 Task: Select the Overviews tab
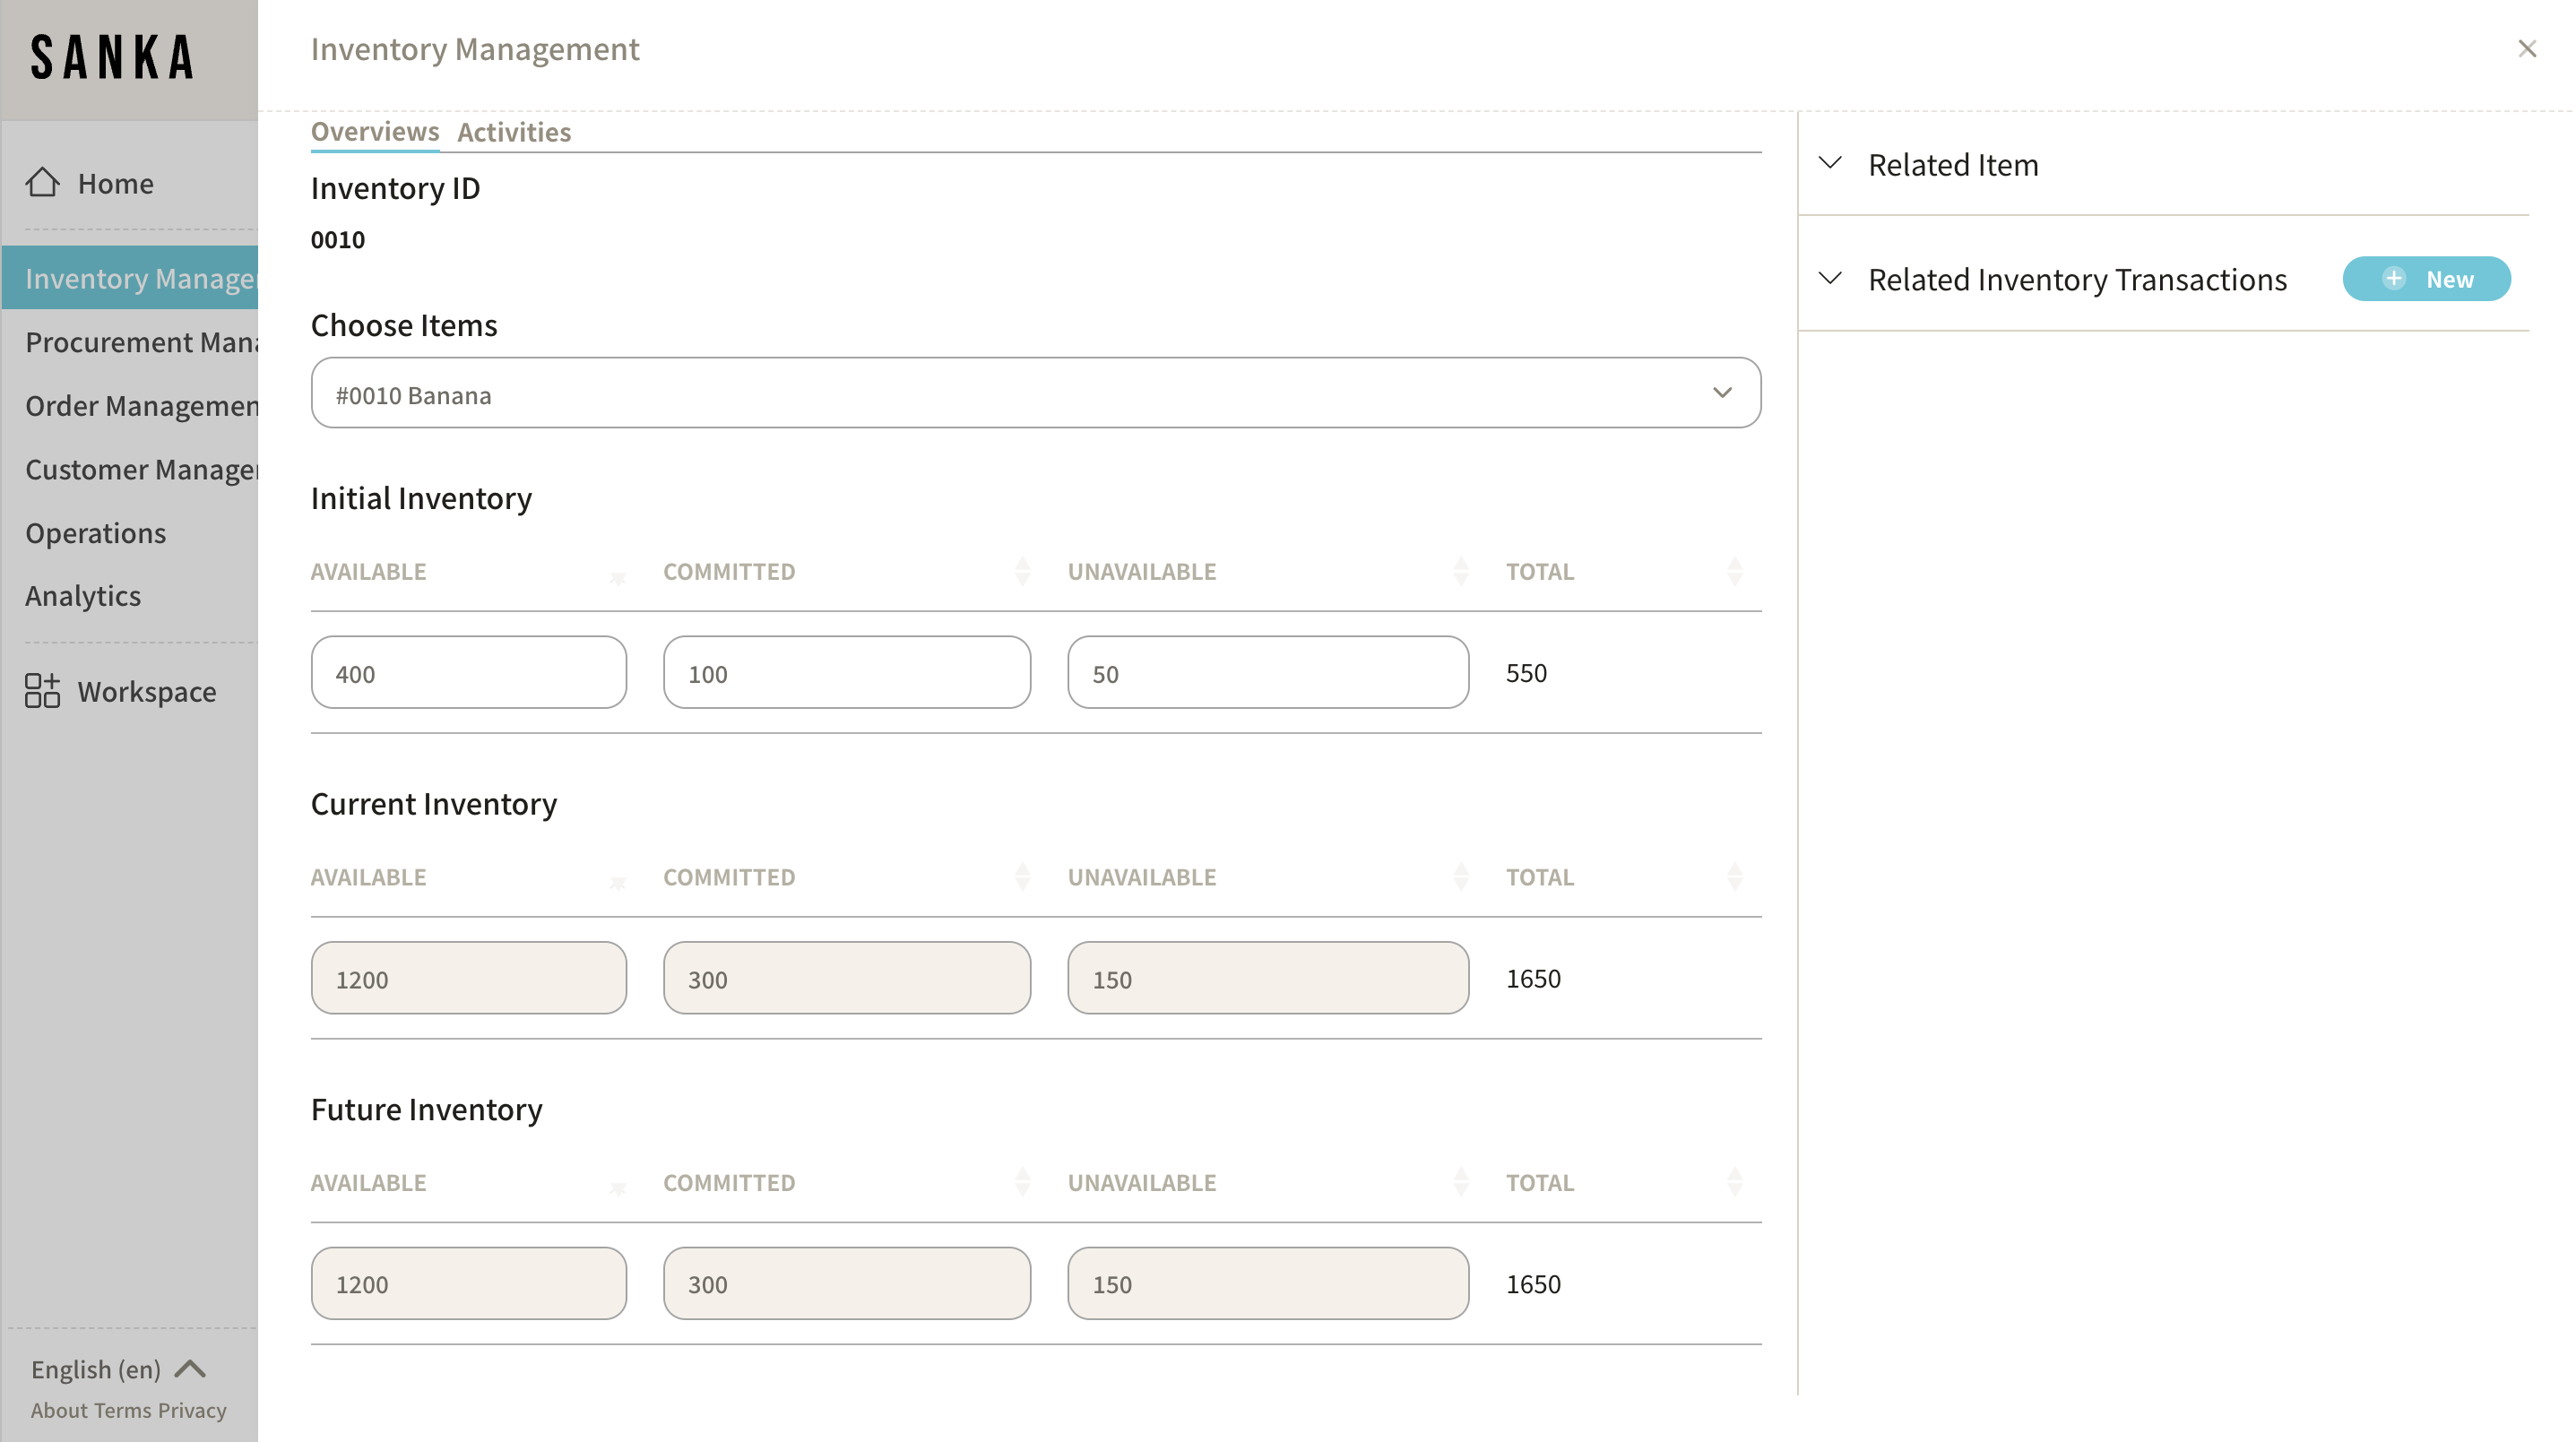coord(374,132)
